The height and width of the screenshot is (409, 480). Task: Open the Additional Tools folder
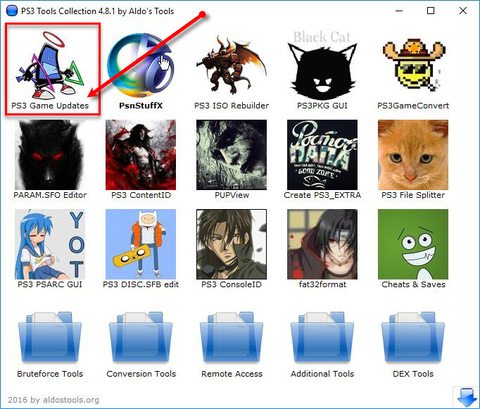coord(322,336)
